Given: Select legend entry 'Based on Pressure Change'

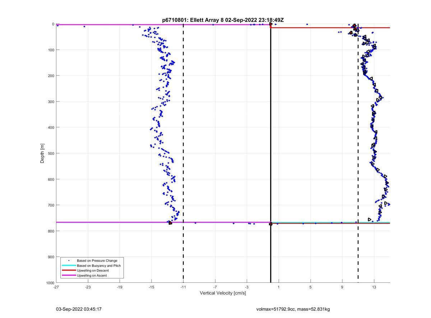Looking at the screenshot, I should 97,261.
